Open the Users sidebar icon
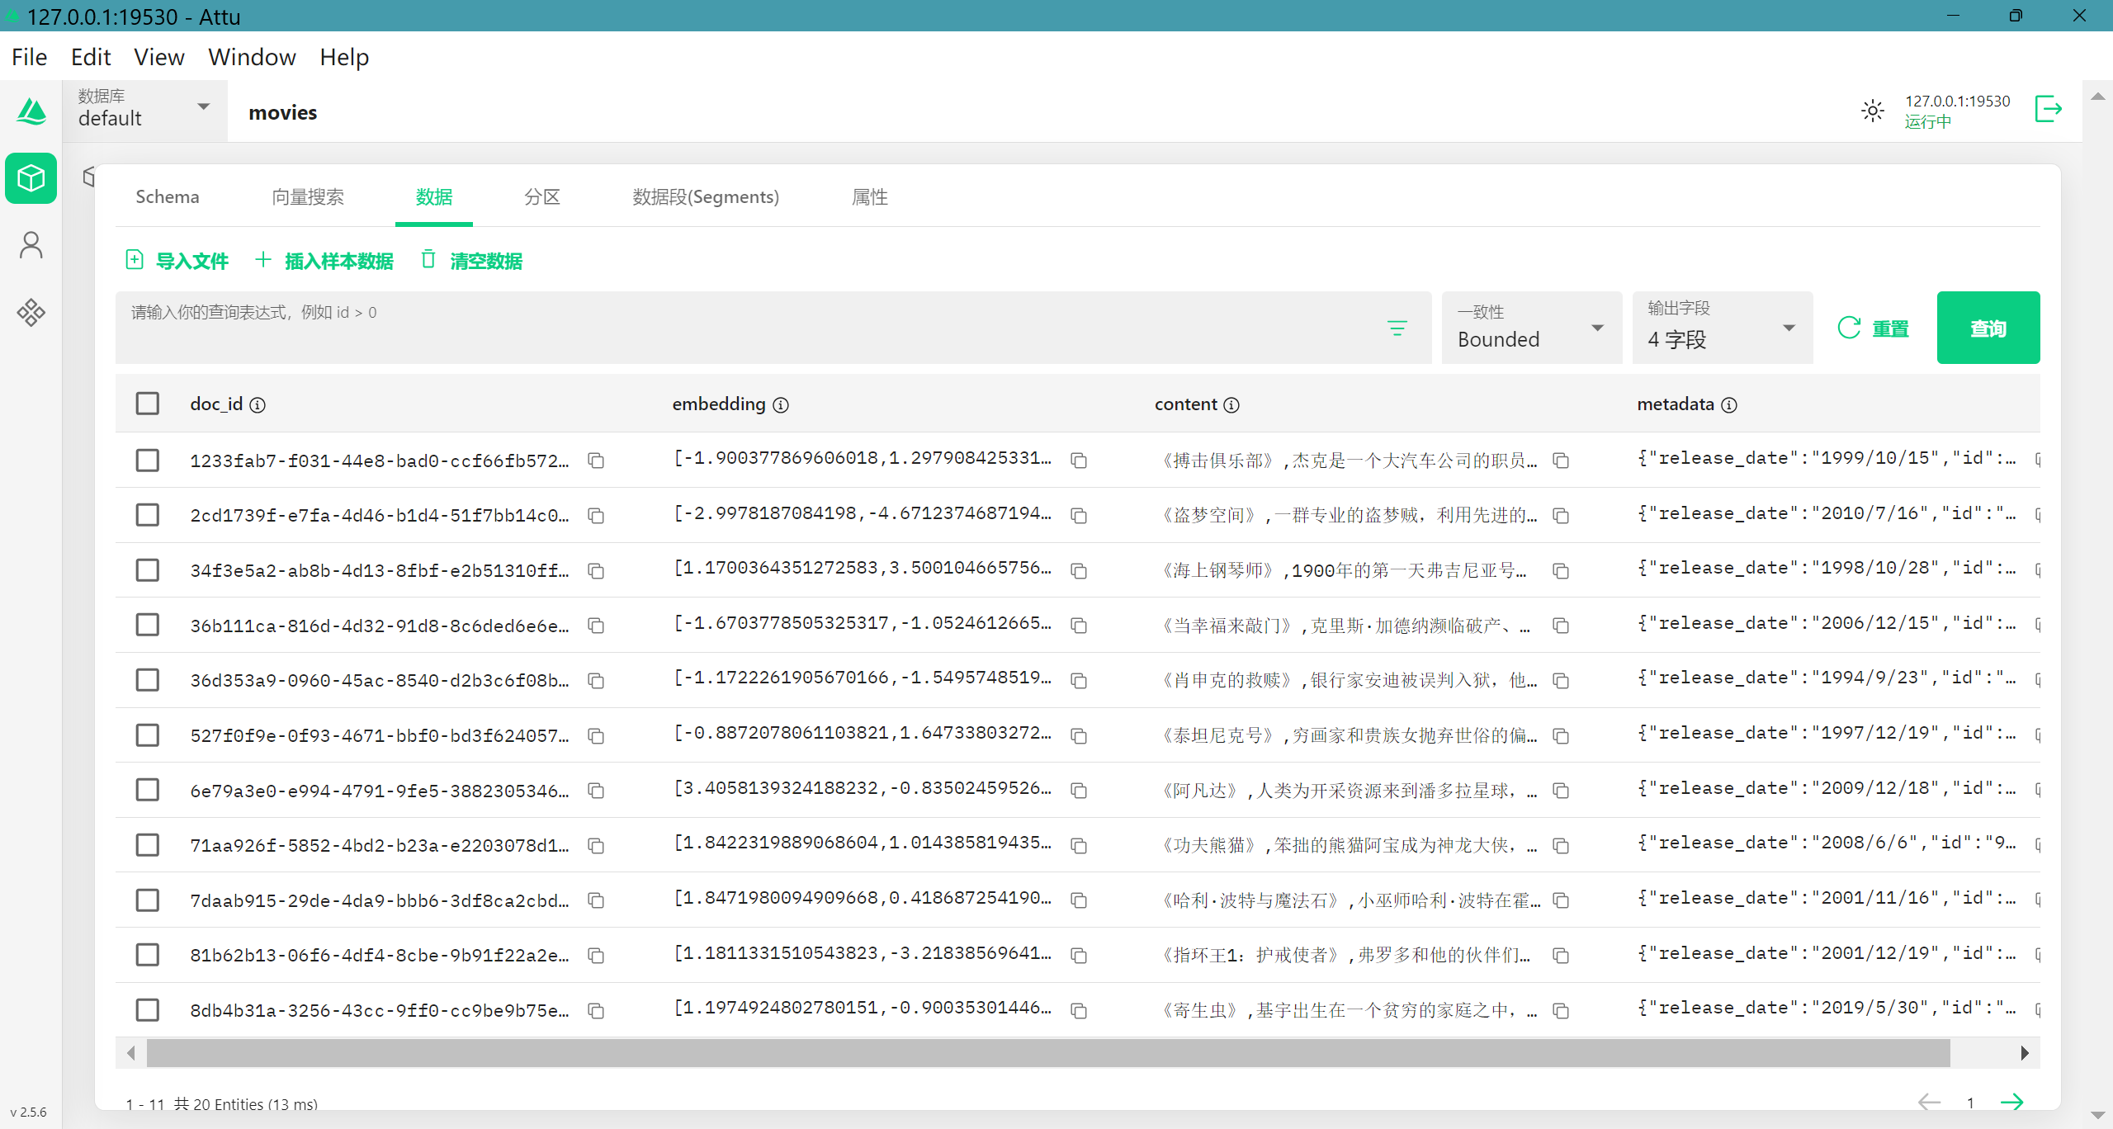This screenshot has height=1129, width=2113. click(31, 245)
